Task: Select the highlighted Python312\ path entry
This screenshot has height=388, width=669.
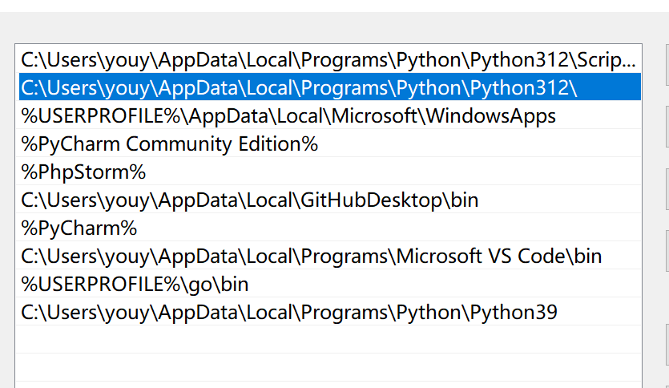Action: click(329, 87)
